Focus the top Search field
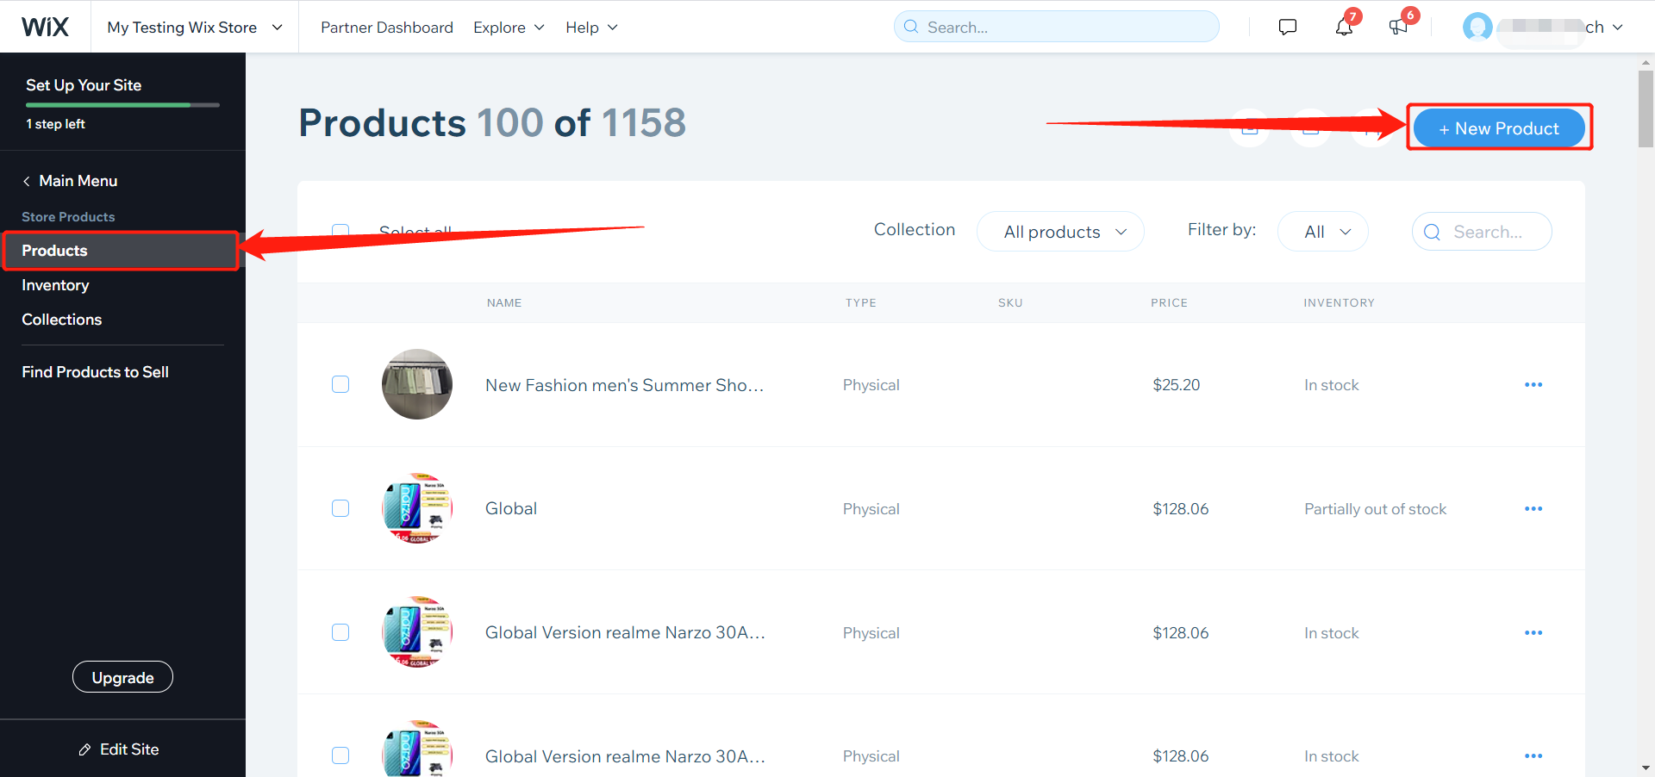 (x=1057, y=27)
